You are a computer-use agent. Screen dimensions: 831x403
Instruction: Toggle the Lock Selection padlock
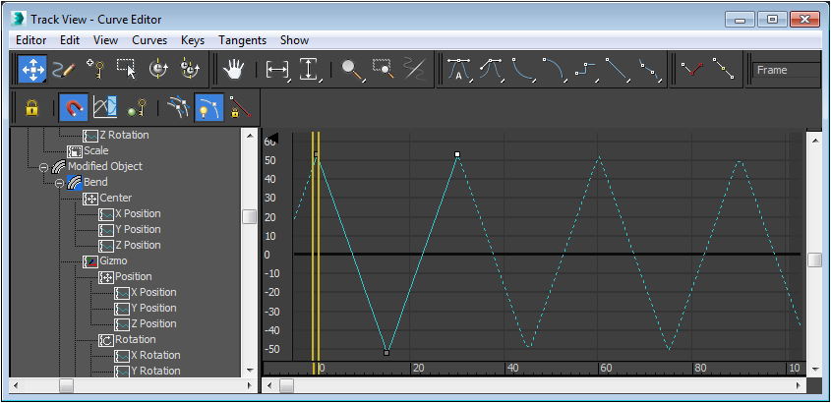31,106
